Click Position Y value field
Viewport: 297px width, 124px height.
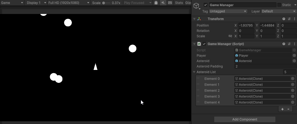pyautogui.click(x=267, y=25)
